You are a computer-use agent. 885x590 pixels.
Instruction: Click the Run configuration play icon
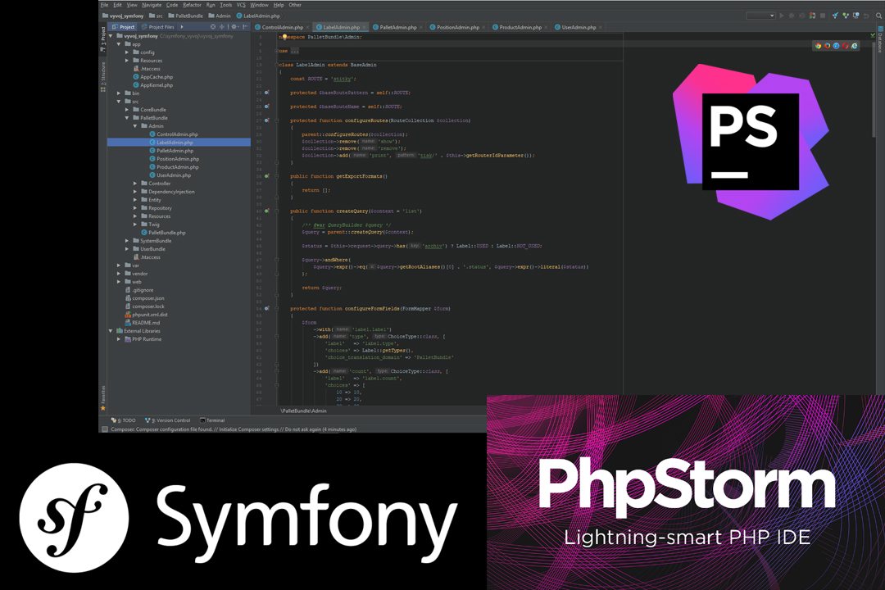[782, 16]
